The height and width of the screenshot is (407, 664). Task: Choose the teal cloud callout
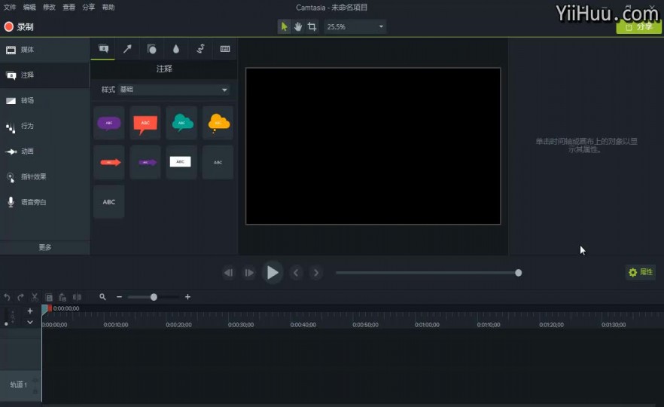(181, 123)
